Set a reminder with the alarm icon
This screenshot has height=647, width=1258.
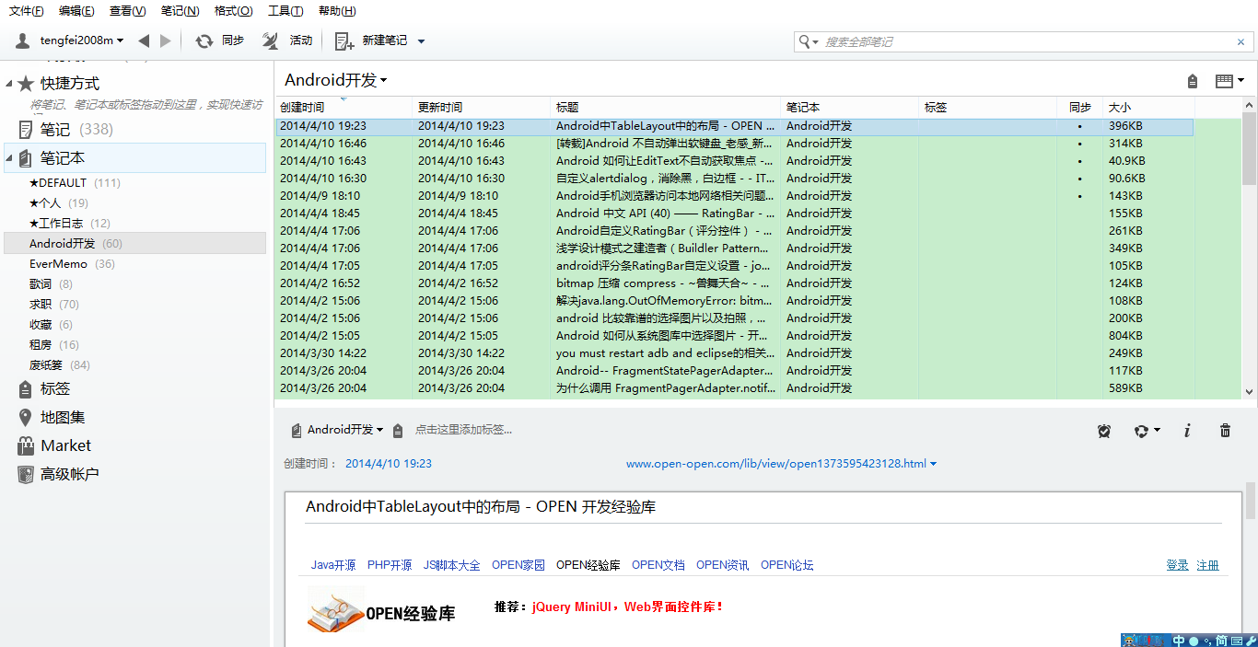[x=1104, y=431]
